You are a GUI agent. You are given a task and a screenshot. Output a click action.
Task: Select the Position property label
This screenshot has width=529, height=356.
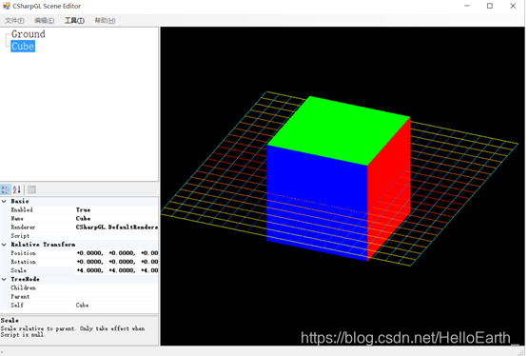coord(23,253)
